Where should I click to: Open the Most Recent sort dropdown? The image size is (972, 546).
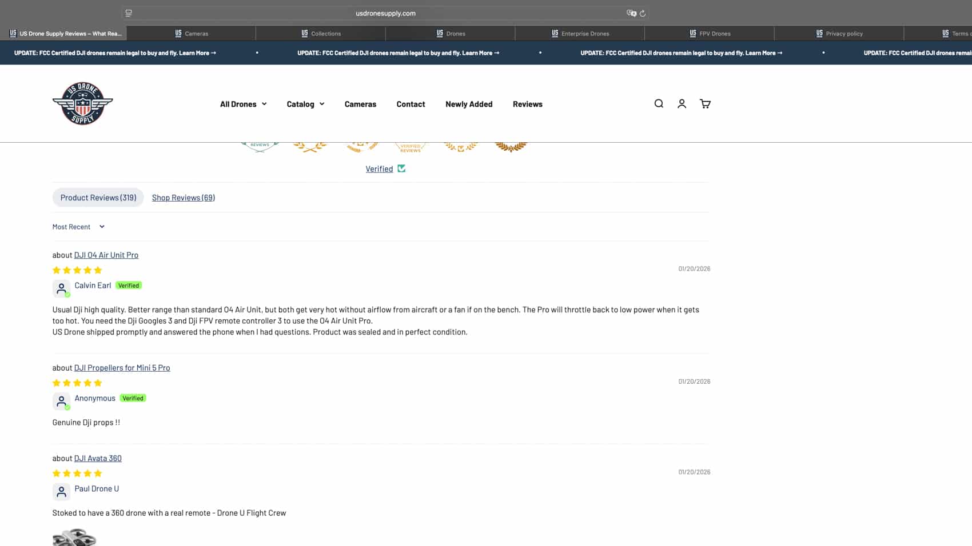[x=78, y=227]
